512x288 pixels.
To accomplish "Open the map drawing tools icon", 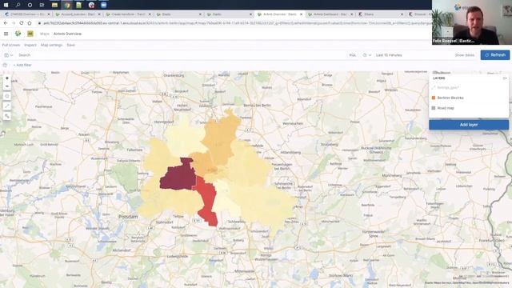I will [x=7, y=116].
